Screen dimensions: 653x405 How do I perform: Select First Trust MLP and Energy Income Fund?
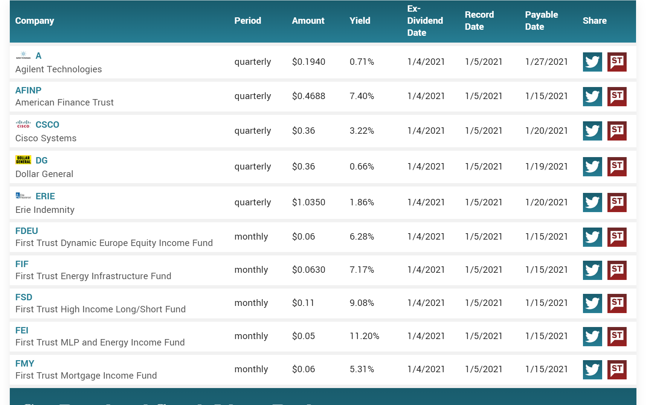[x=100, y=342]
